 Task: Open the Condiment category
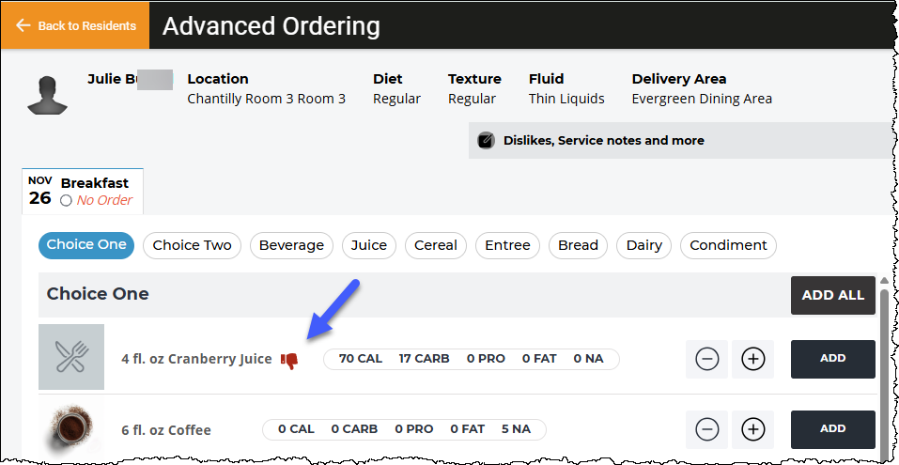pos(728,245)
